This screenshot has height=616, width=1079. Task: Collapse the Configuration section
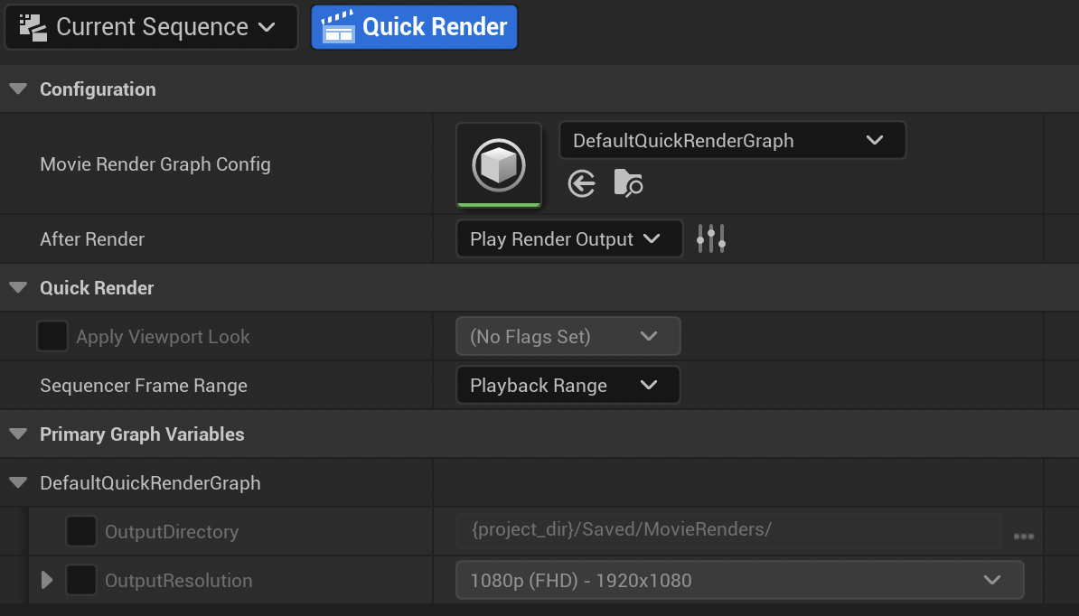point(19,89)
